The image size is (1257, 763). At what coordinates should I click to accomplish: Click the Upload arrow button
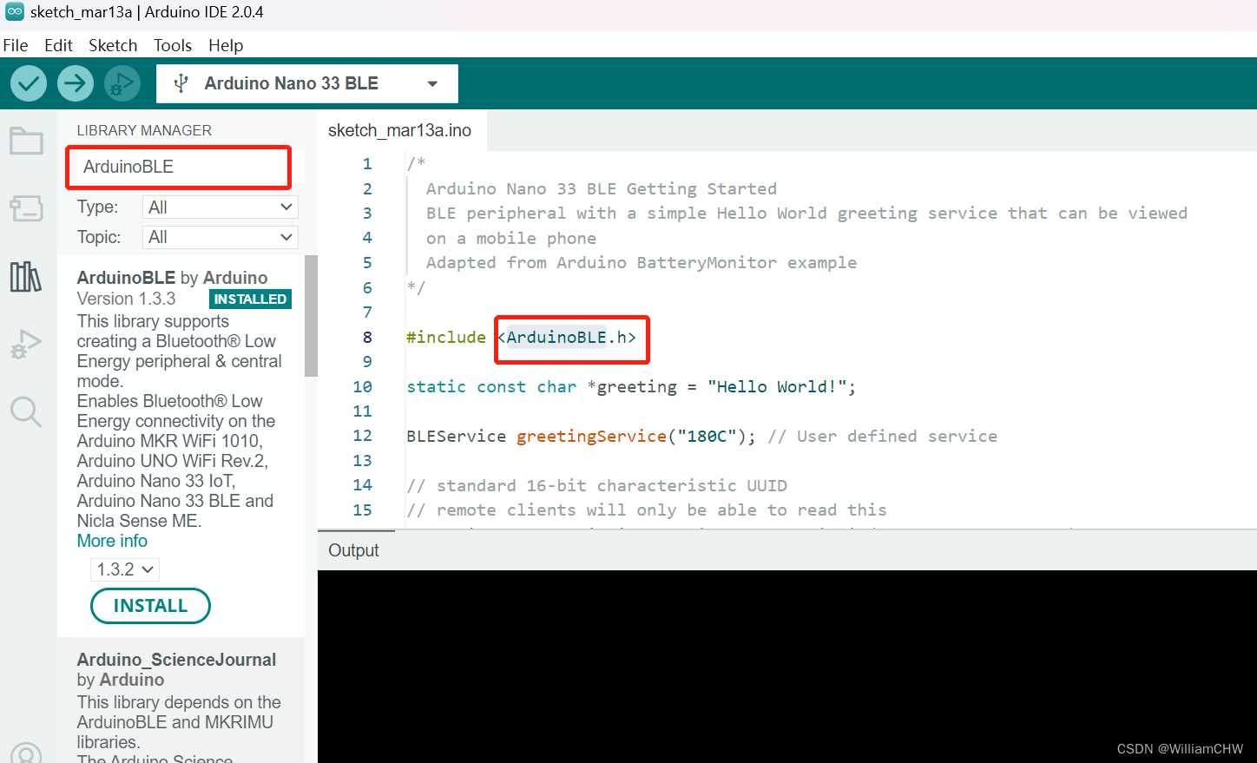76,83
